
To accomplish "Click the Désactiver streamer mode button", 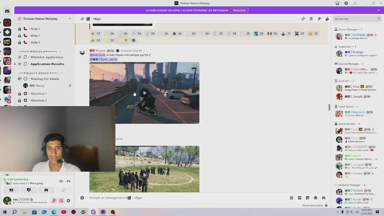I will 239,10.
